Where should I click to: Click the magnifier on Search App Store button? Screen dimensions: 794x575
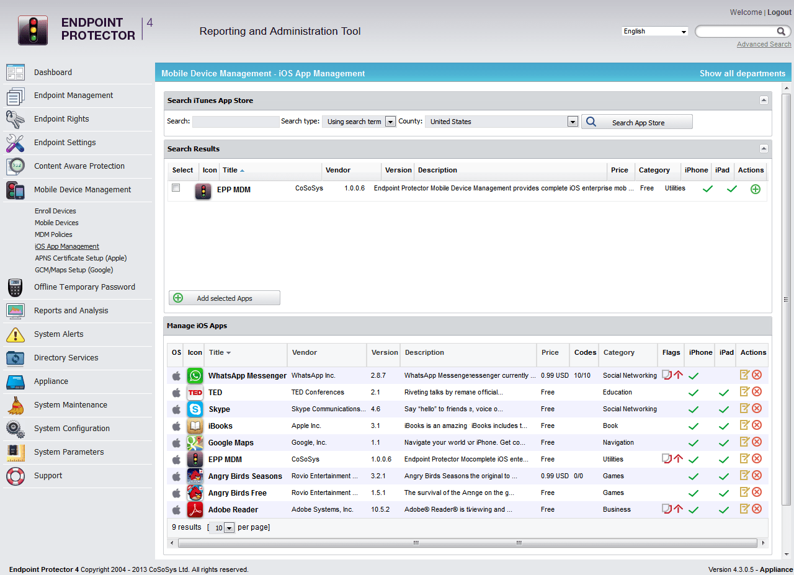click(x=591, y=122)
